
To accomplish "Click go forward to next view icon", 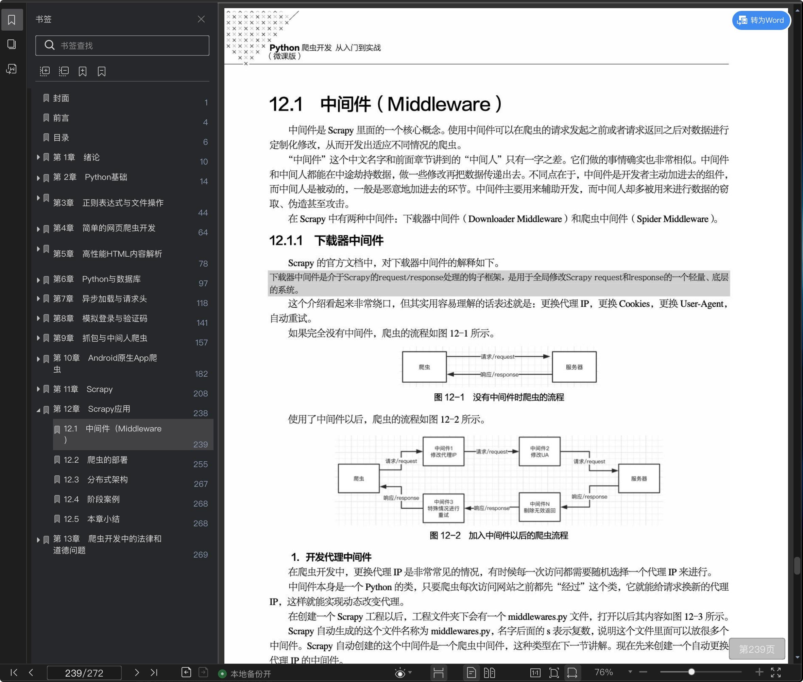I will (x=203, y=673).
